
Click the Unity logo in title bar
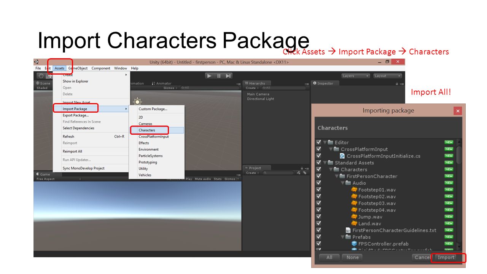coord(37,62)
